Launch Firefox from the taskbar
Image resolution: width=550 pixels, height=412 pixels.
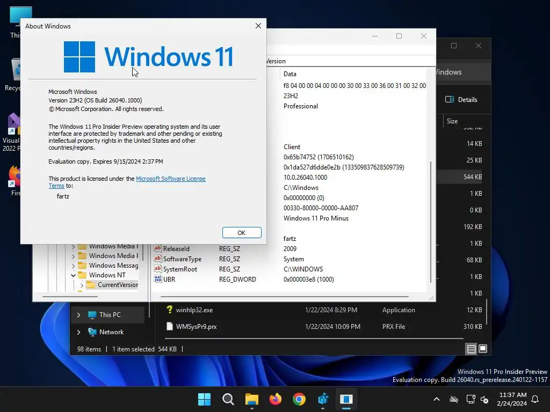(x=276, y=399)
